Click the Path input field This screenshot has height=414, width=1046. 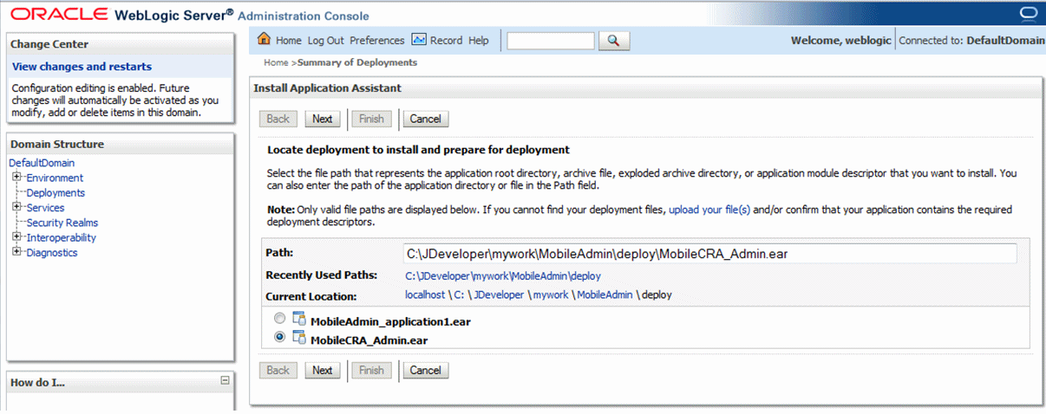tap(709, 254)
